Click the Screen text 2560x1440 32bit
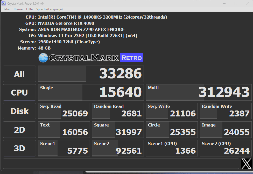The height and width of the screenshot is (174, 253). [69, 42]
